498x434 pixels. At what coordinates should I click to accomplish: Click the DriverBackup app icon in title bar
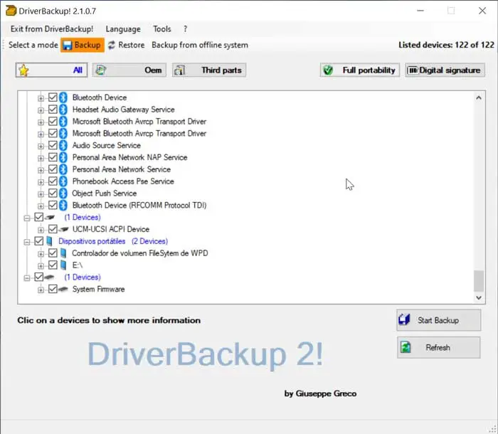(11, 11)
